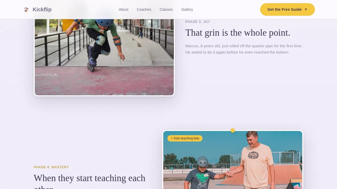Screen dimensions: 337x189
Task: Open the Gallery nav item
Action: click(x=187, y=9)
